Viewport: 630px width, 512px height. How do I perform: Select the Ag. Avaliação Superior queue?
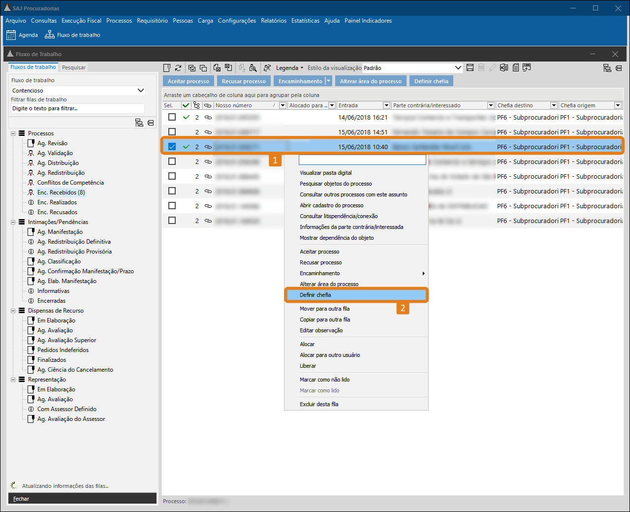pyautogui.click(x=66, y=340)
